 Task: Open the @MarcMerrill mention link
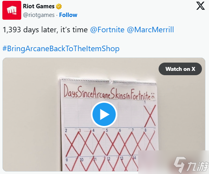[x=150, y=30]
